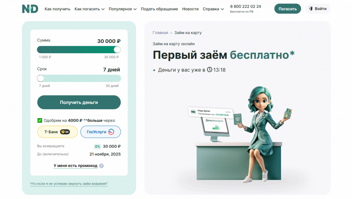Image resolution: width=352 pixels, height=199 pixels.
Task: Click the door icon in Войти button
Action: pyautogui.click(x=311, y=9)
